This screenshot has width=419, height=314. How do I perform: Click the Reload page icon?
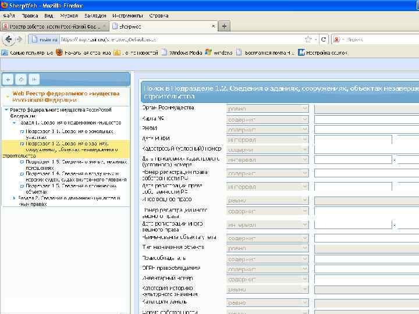[x=324, y=40]
